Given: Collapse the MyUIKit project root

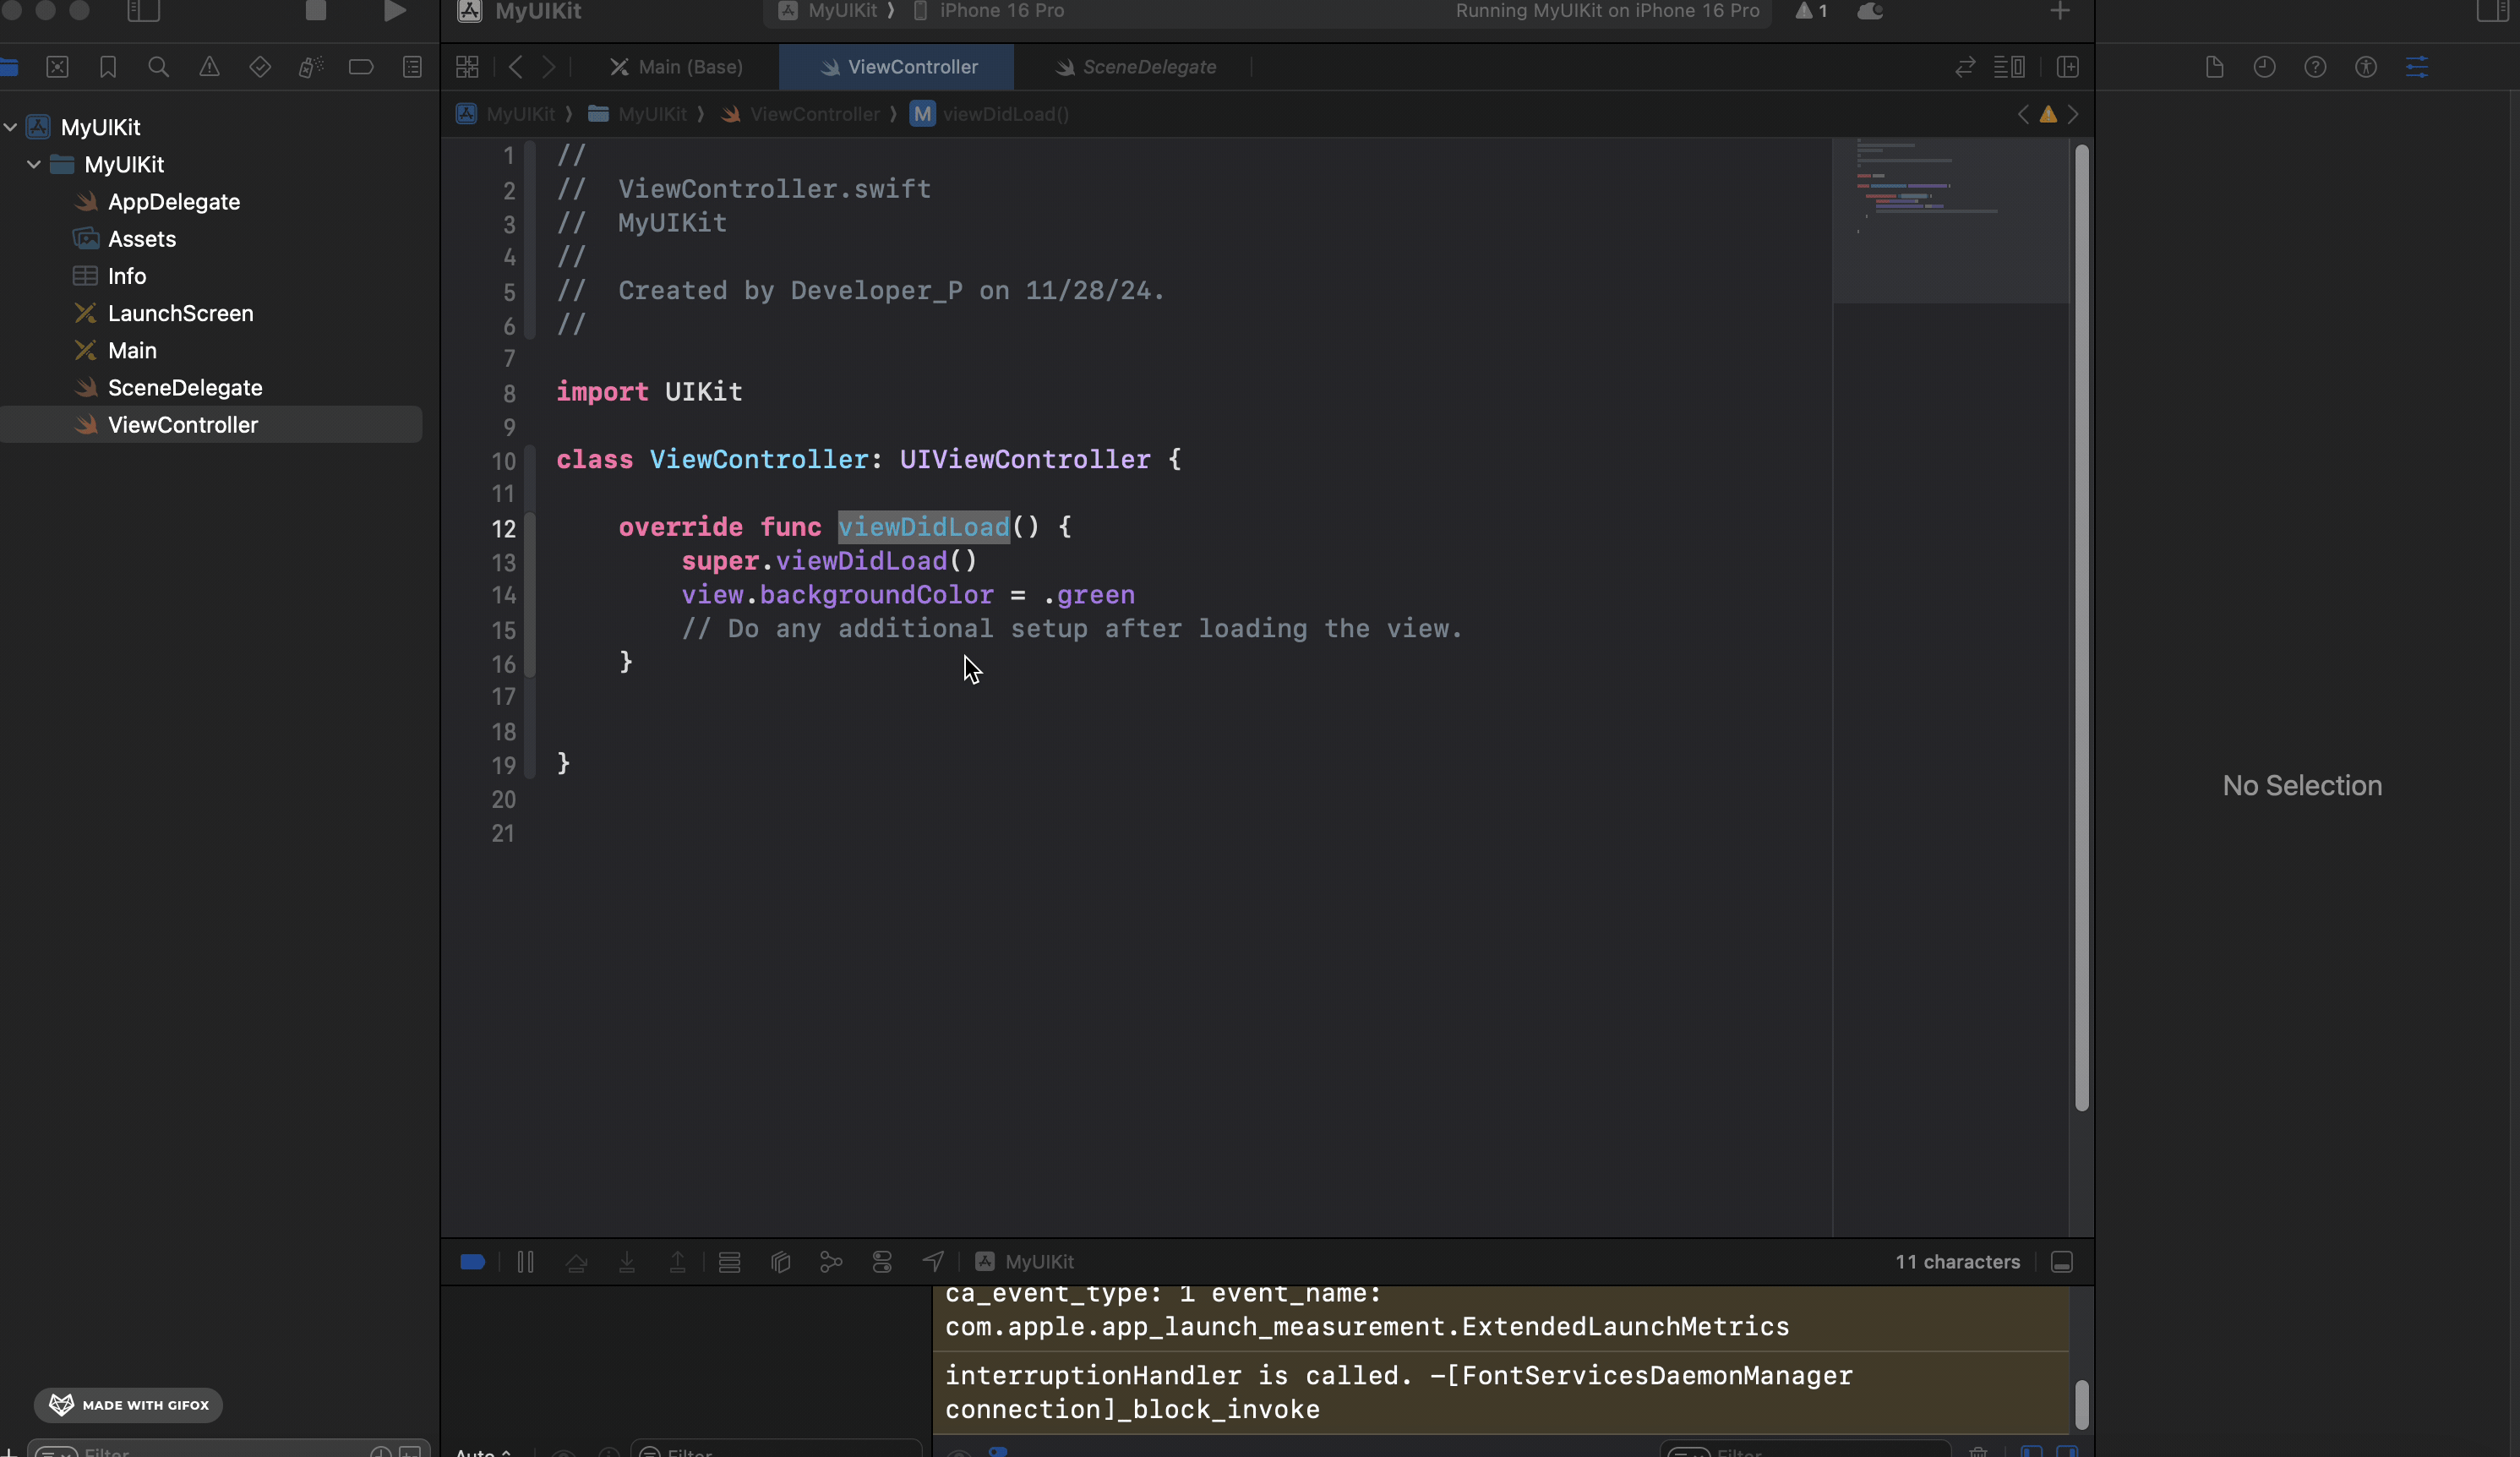Looking at the screenshot, I should [11, 127].
